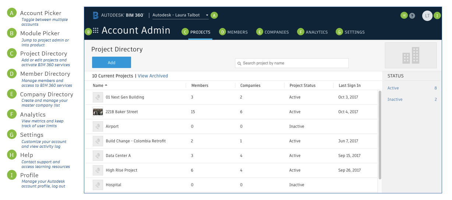
Task: Open the Airport project
Action: (112, 126)
